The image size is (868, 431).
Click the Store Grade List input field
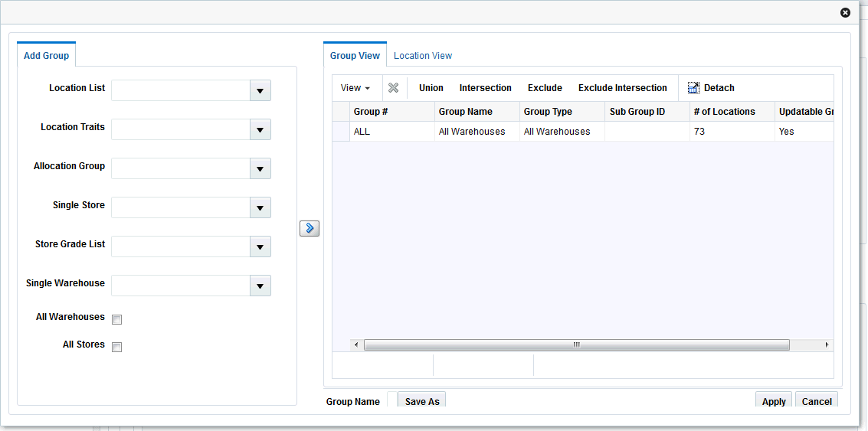click(x=181, y=247)
